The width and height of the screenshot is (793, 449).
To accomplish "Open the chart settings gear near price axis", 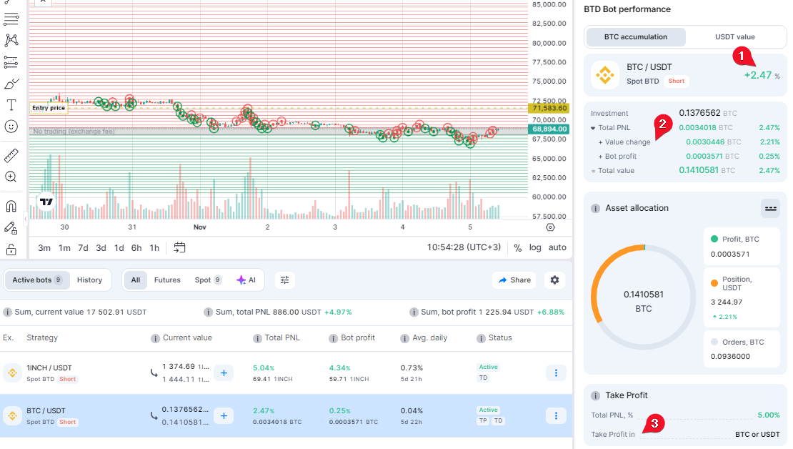I will pos(550,227).
